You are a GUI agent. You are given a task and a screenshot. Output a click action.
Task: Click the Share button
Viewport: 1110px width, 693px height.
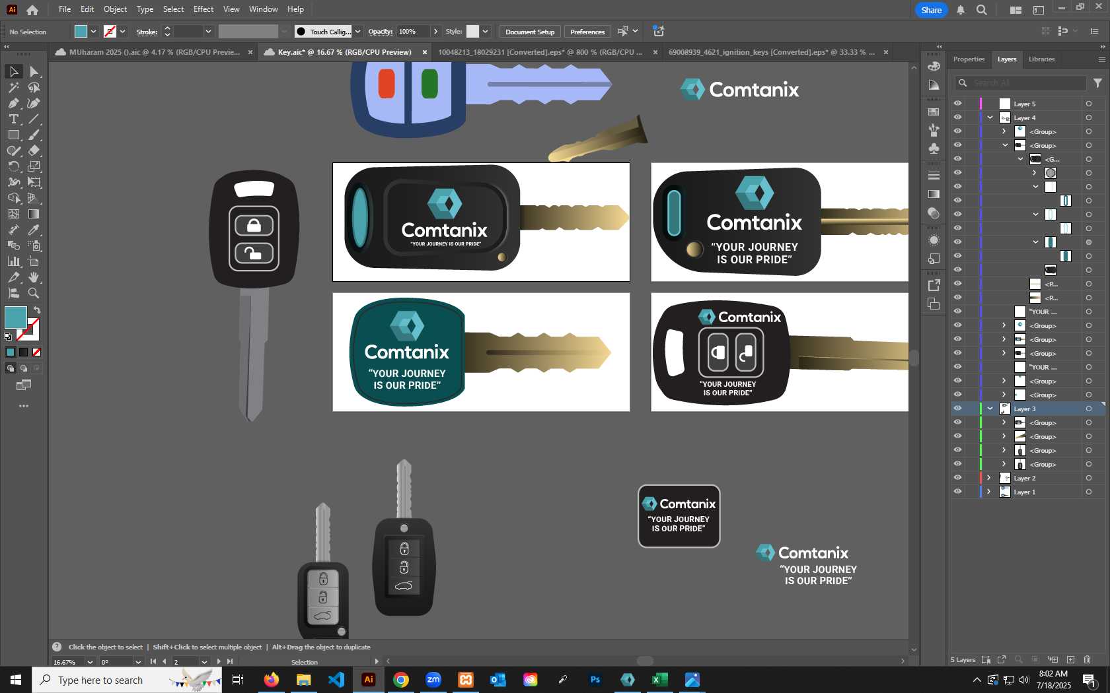[931, 10]
